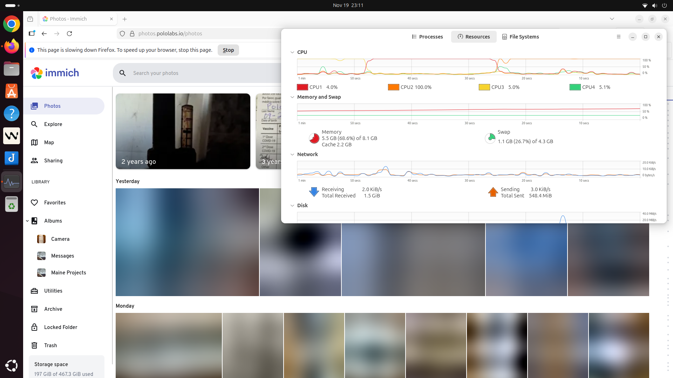Go to Sharing section
This screenshot has width=673, height=378.
point(53,161)
